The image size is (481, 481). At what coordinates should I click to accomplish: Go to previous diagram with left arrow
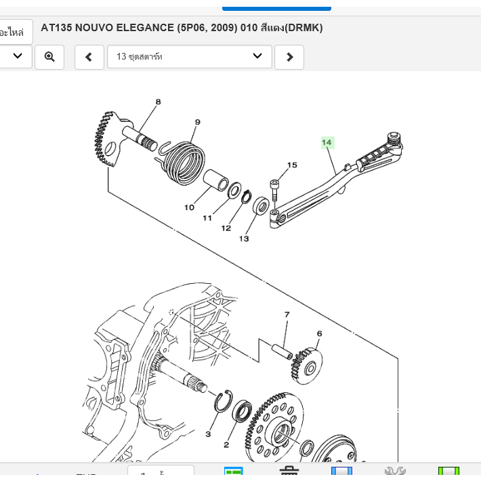tap(89, 57)
